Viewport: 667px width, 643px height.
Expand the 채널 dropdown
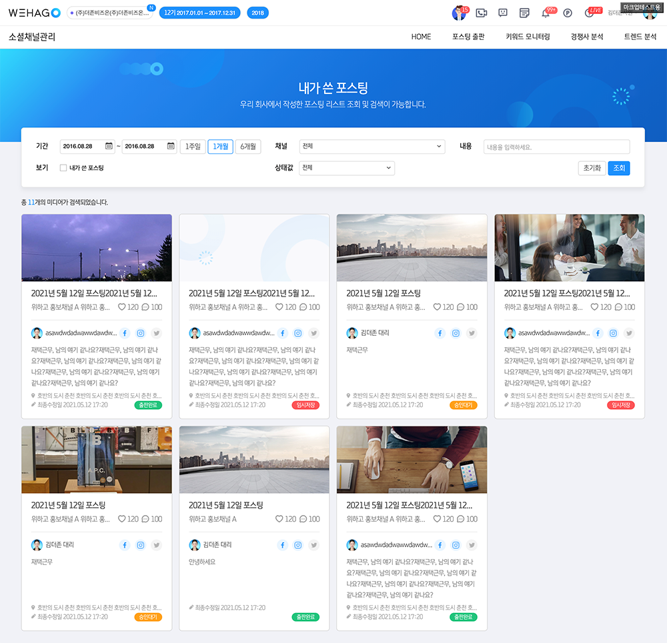(x=372, y=147)
